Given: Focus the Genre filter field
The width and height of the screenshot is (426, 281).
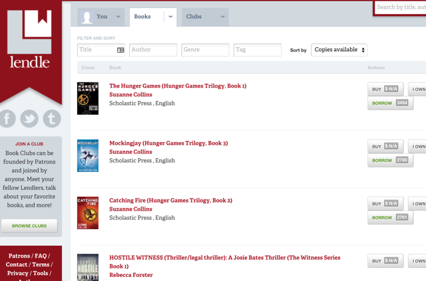Looking at the screenshot, I should click(x=206, y=50).
